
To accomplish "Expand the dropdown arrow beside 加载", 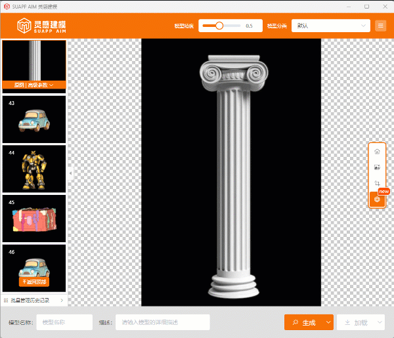I will point(380,322).
